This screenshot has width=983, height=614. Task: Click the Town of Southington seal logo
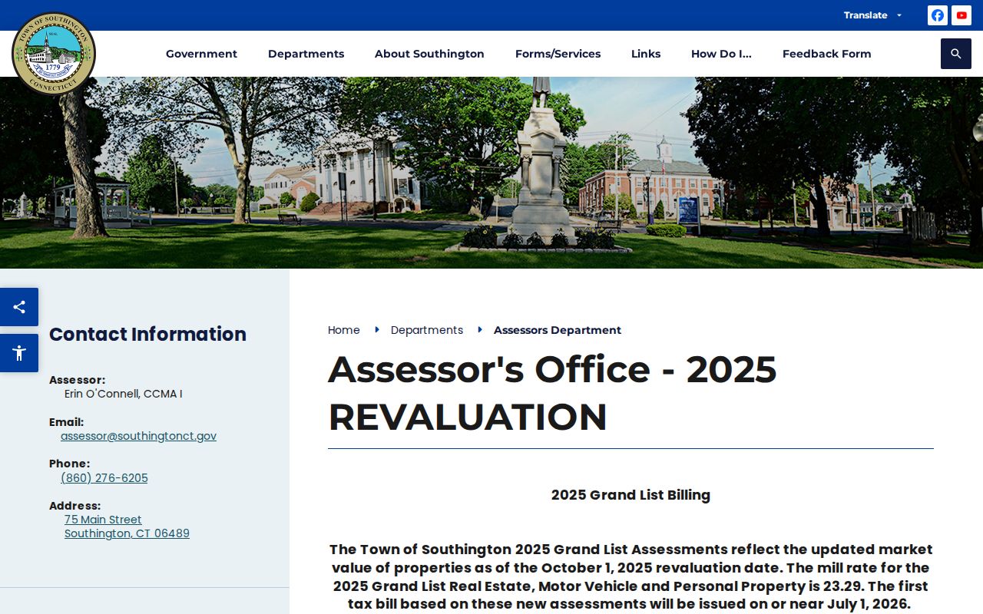(x=54, y=53)
